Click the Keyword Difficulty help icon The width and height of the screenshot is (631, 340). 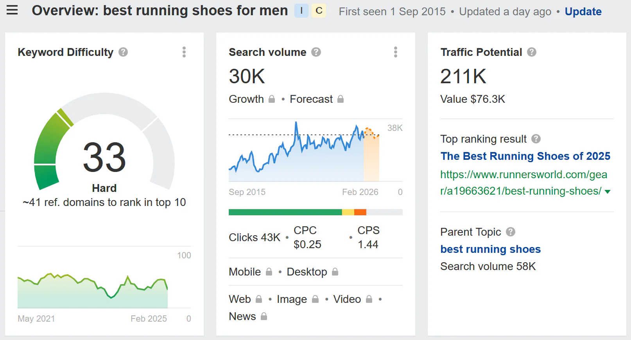point(123,52)
